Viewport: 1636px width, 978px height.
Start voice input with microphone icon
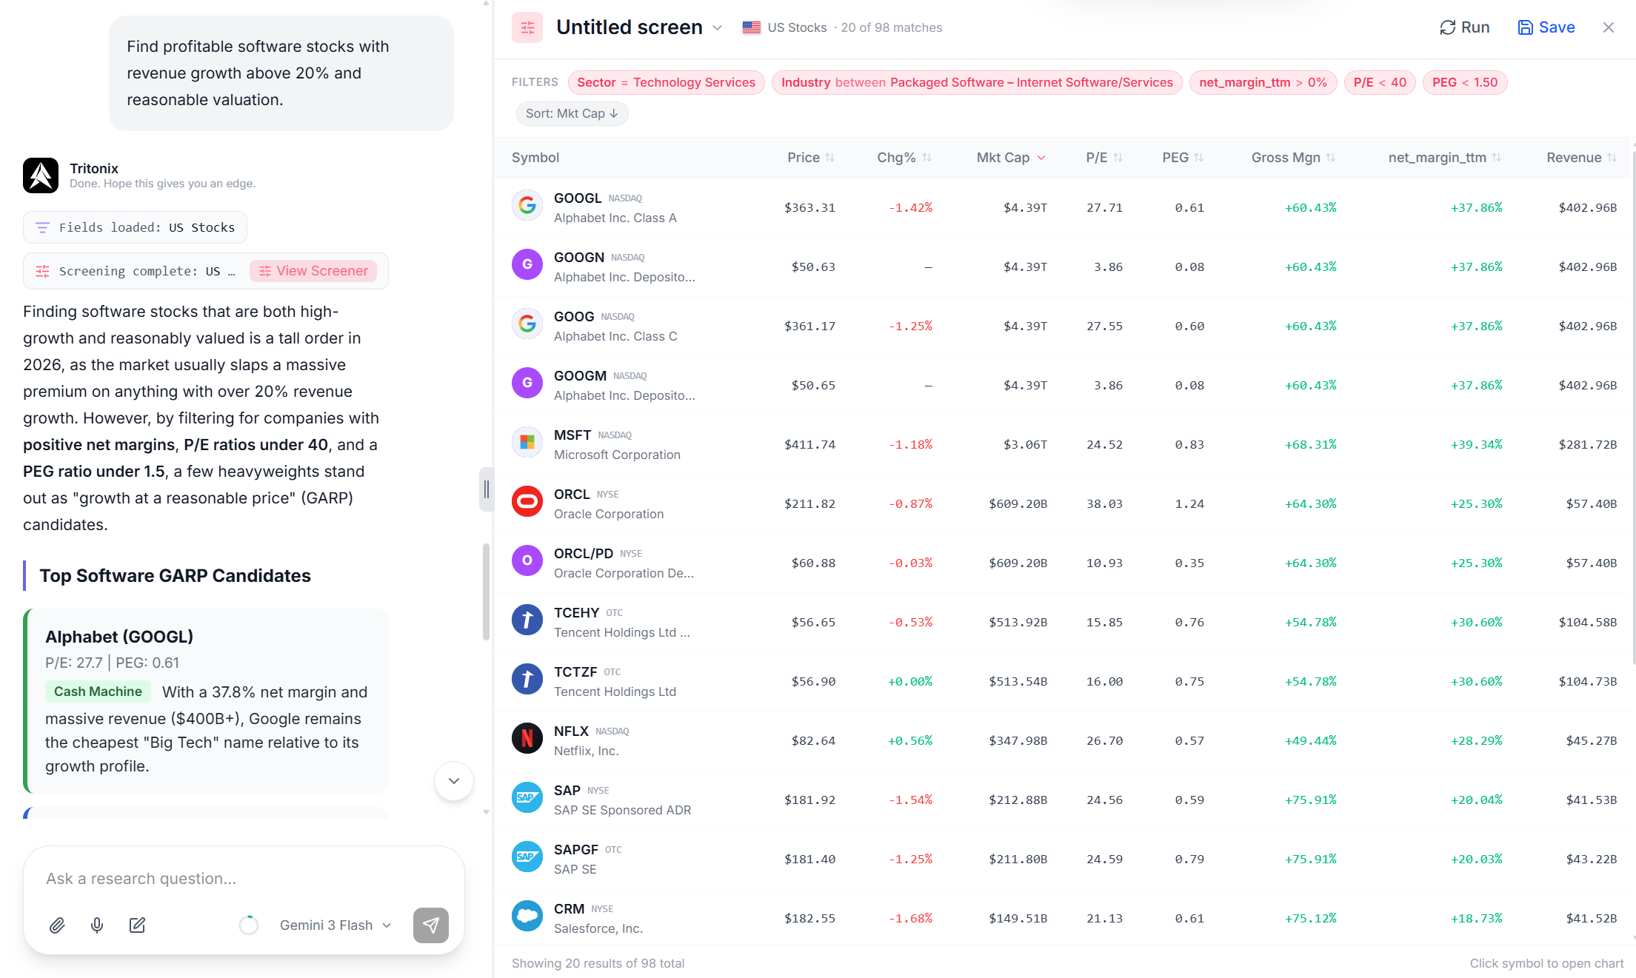coord(97,925)
